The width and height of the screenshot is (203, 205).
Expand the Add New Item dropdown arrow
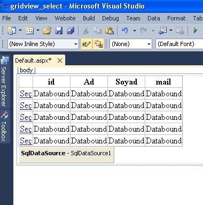pos(38,31)
